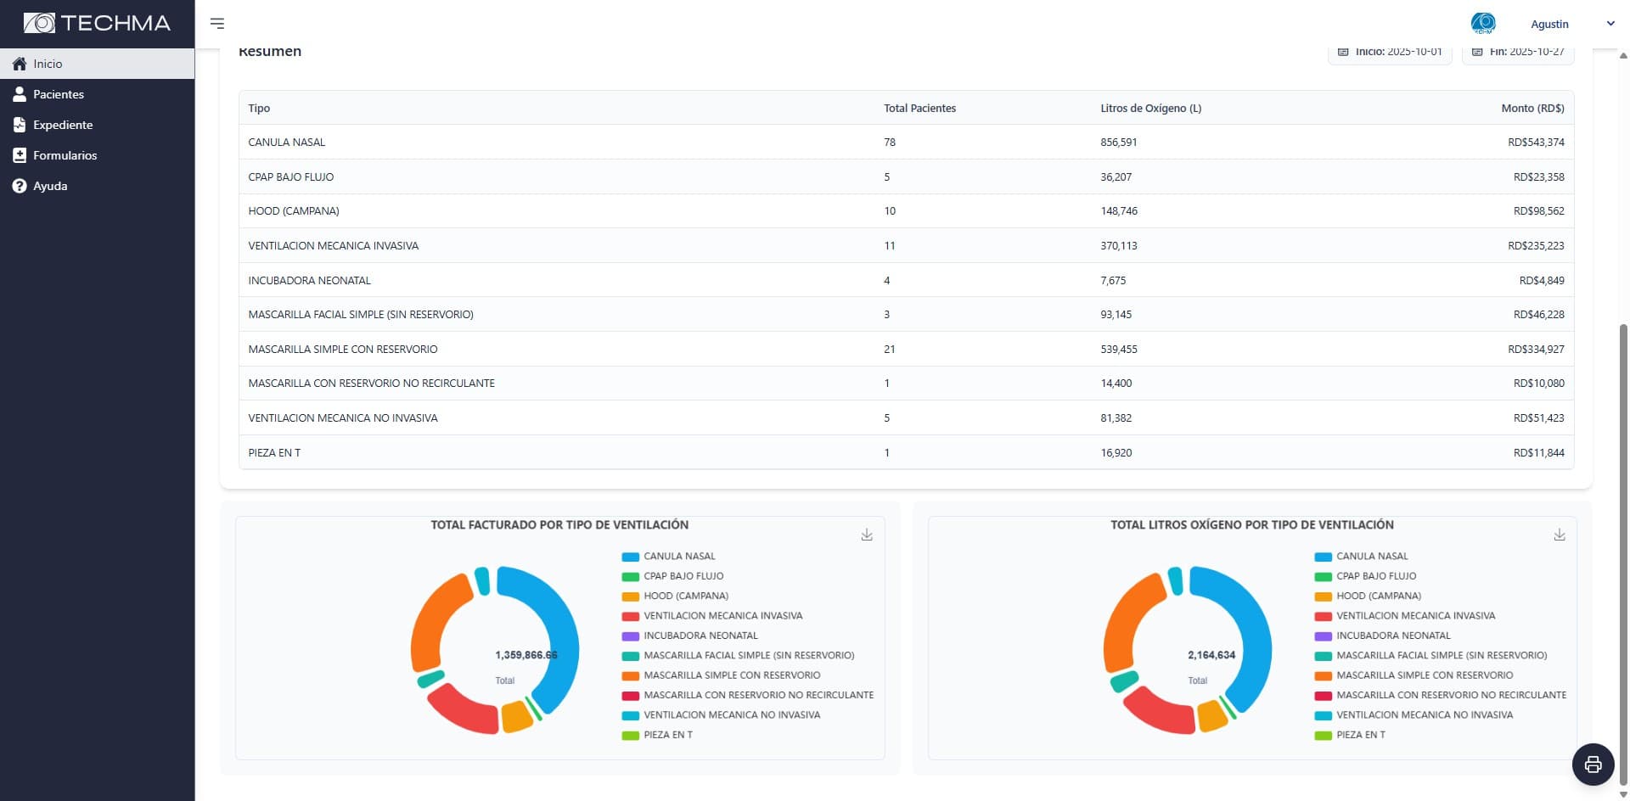Click the user avatar icon
The height and width of the screenshot is (801, 1630).
click(1482, 24)
